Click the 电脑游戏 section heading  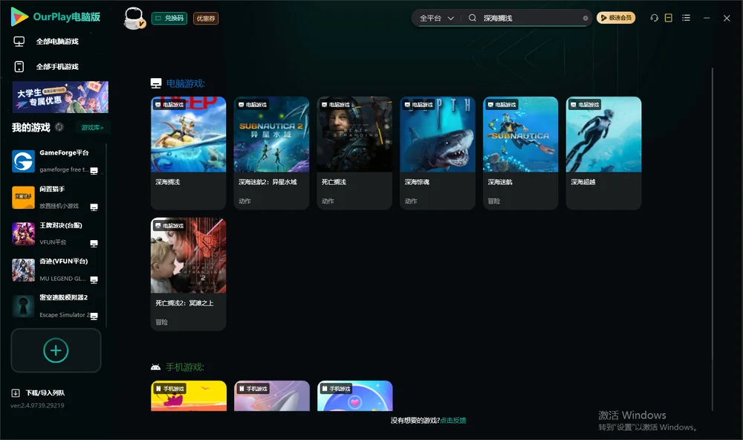185,83
